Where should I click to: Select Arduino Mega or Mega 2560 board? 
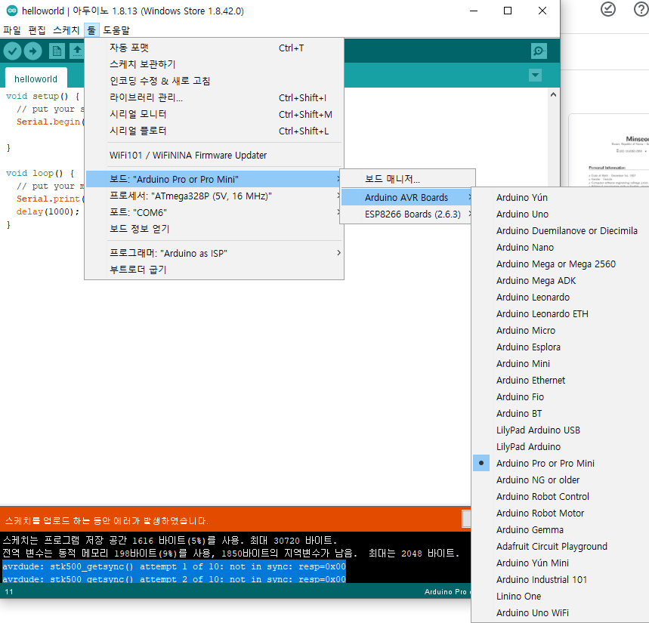click(561, 264)
